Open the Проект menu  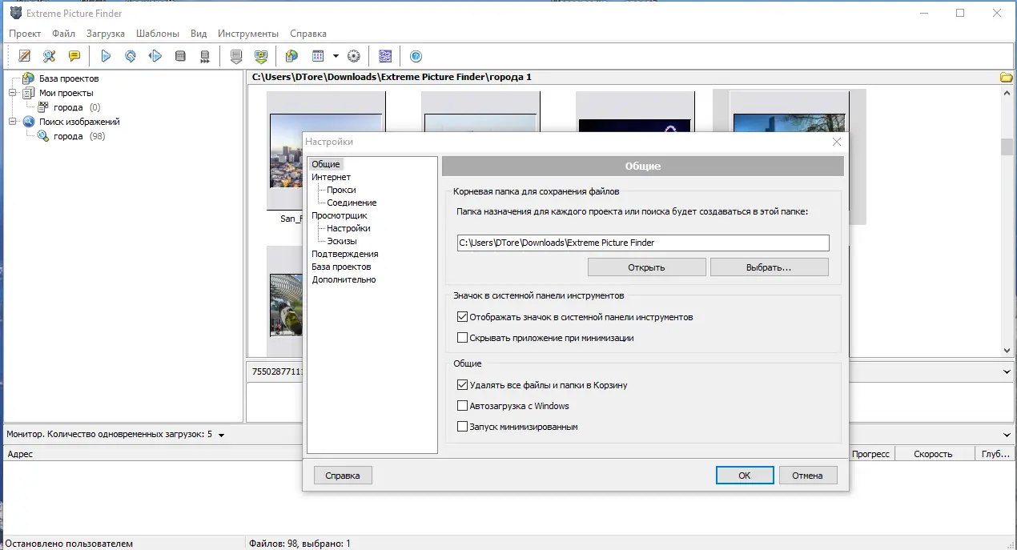click(25, 34)
